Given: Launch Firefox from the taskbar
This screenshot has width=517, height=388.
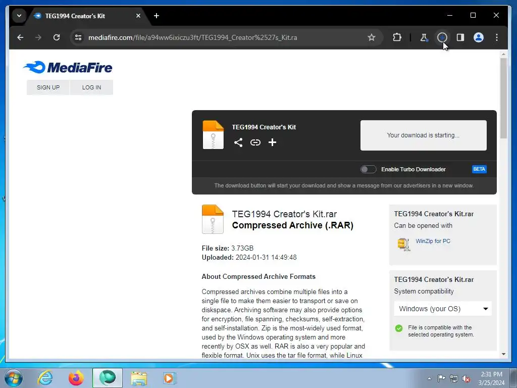Looking at the screenshot, I should 76,378.
